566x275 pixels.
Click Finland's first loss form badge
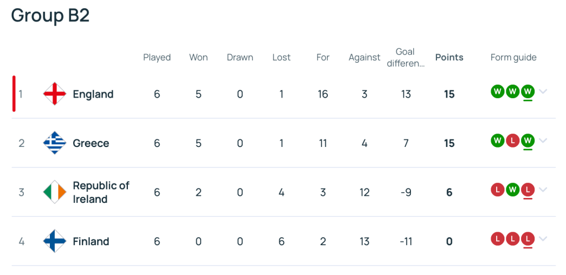point(497,239)
